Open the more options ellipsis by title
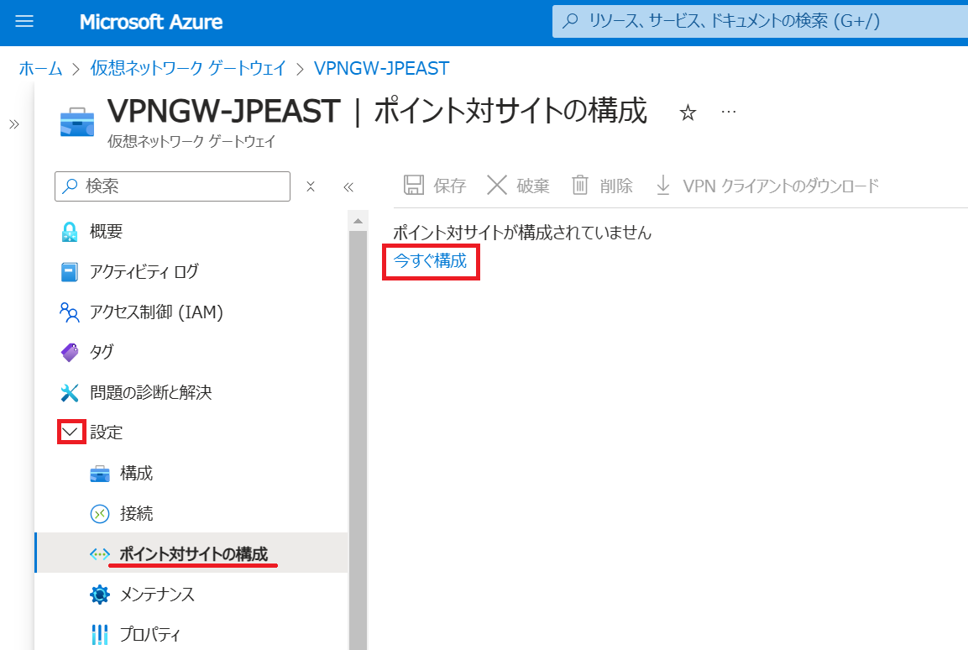968x650 pixels. tap(729, 113)
